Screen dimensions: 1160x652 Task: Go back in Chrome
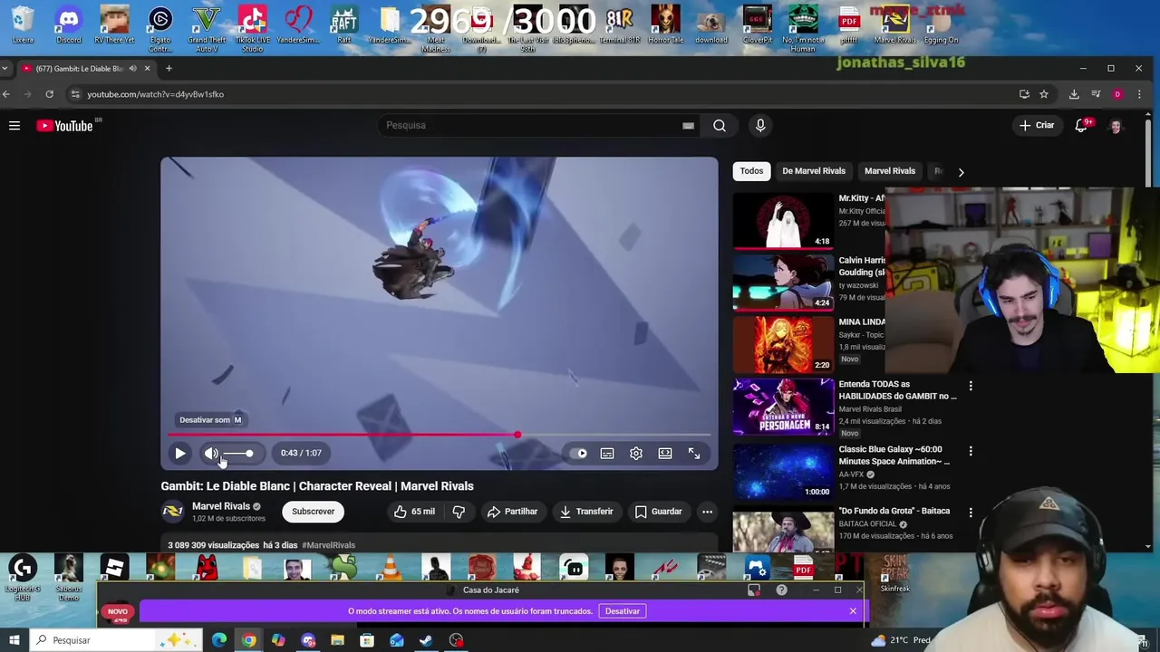5,94
